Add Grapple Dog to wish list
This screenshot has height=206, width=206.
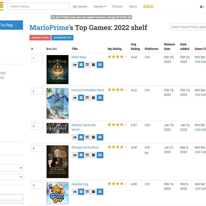pyautogui.click(x=87, y=192)
